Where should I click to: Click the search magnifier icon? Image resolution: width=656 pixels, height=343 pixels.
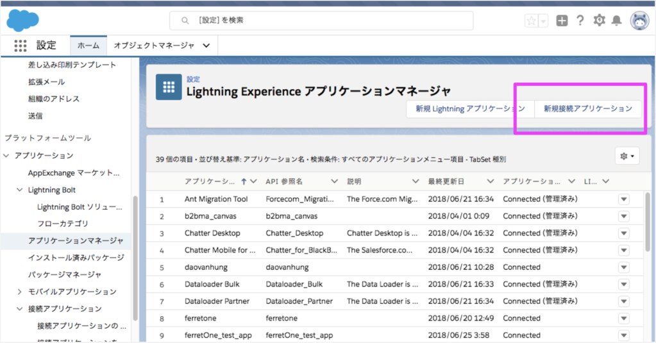(185, 20)
